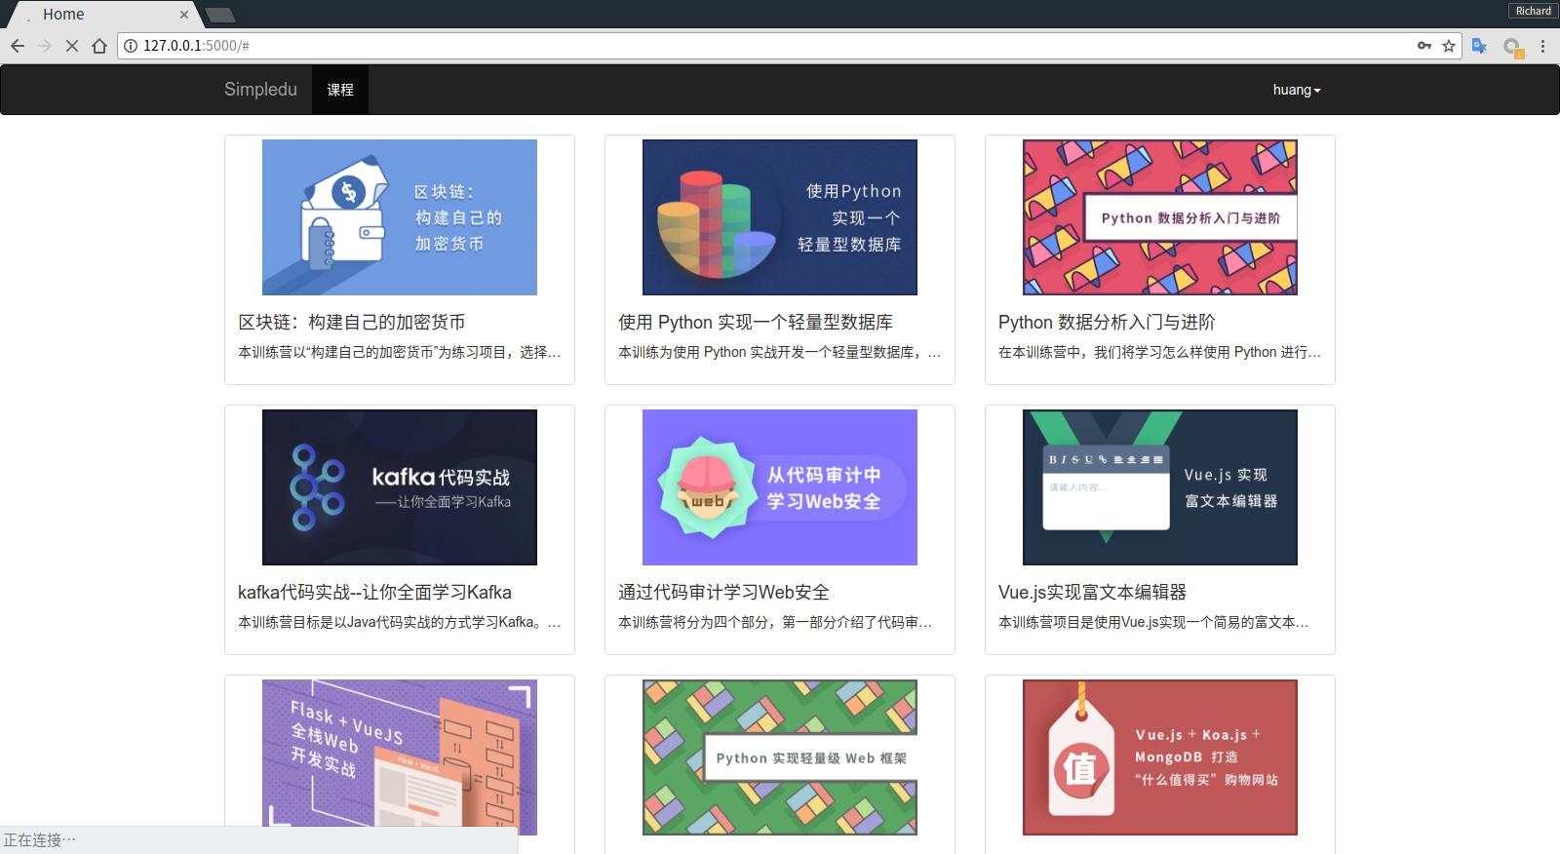Click the 正在连接 status bar text
1560x854 pixels.
[40, 840]
